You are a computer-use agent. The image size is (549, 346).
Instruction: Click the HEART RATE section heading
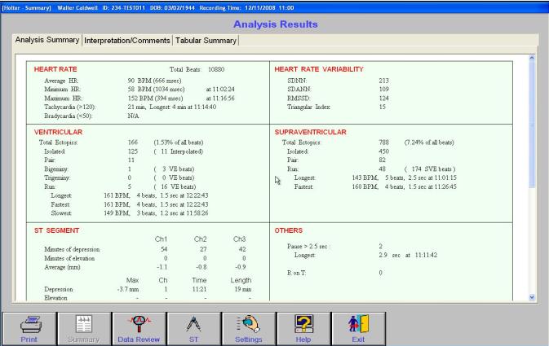coord(55,69)
